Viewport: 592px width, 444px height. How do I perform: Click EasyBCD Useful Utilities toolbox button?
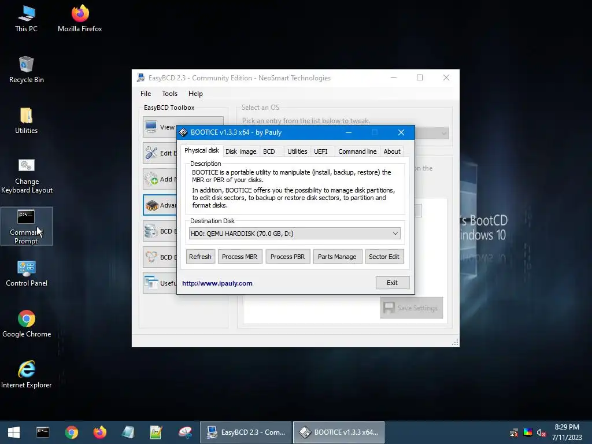(x=160, y=283)
